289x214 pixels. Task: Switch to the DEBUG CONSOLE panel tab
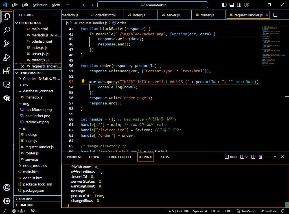(119, 157)
